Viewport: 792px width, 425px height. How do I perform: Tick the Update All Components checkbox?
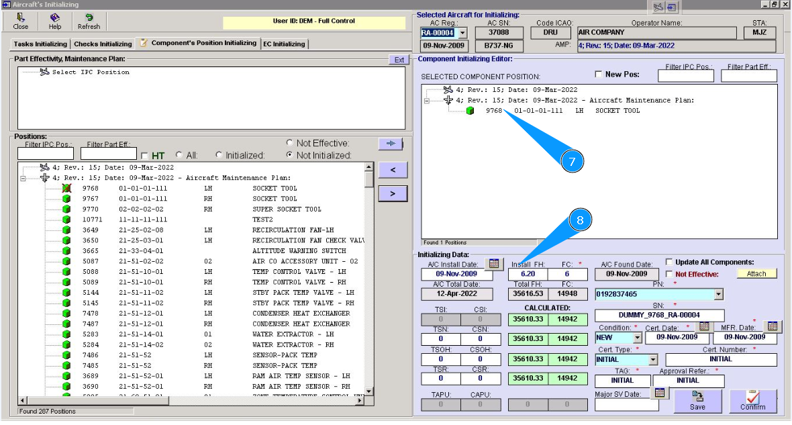[x=669, y=262]
